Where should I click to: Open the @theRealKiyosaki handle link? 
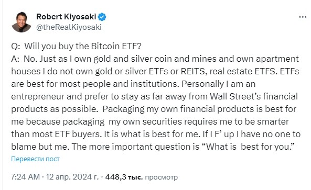point(69,27)
